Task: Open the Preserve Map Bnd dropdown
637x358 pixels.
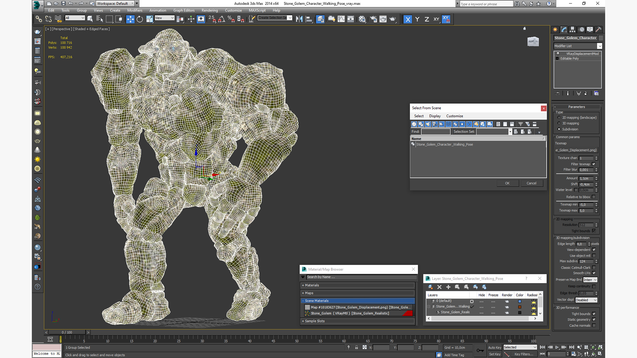Action: [x=590, y=280]
